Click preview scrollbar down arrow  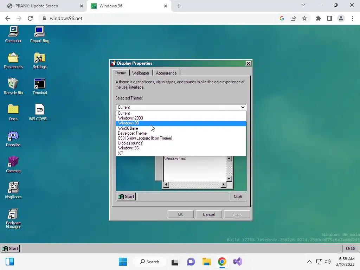pyautogui.click(x=229, y=178)
